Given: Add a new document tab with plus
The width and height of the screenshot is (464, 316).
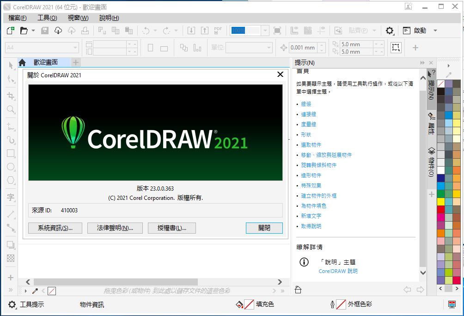Looking at the screenshot, I should [76, 62].
